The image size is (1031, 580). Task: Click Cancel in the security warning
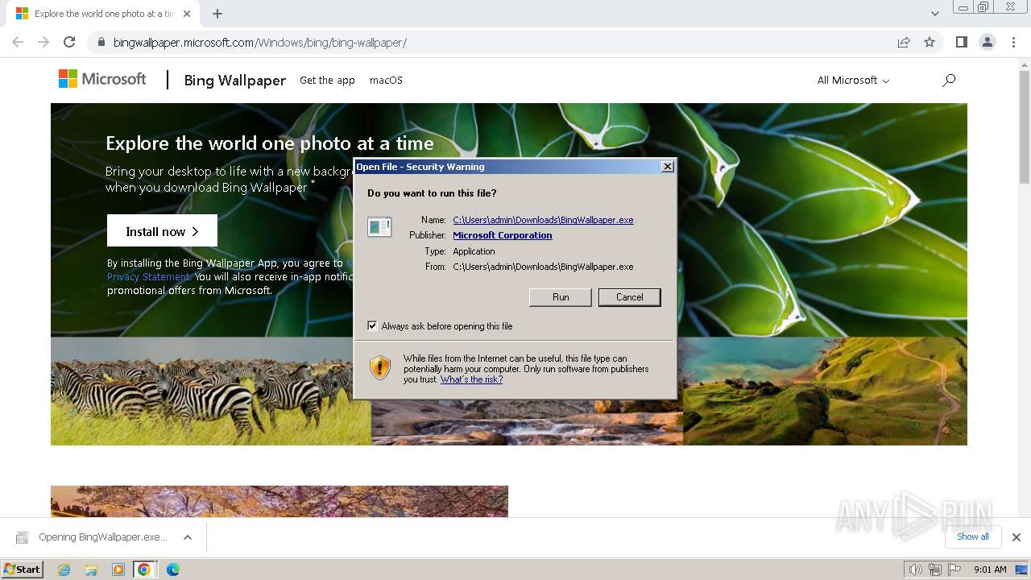[x=630, y=297]
